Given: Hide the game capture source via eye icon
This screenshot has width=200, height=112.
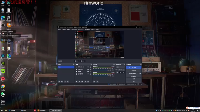Looking at the screenshot, I should point(88,72).
